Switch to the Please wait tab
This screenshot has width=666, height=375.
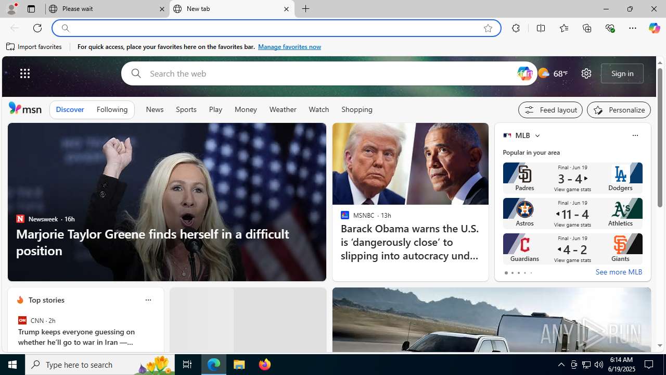click(107, 9)
